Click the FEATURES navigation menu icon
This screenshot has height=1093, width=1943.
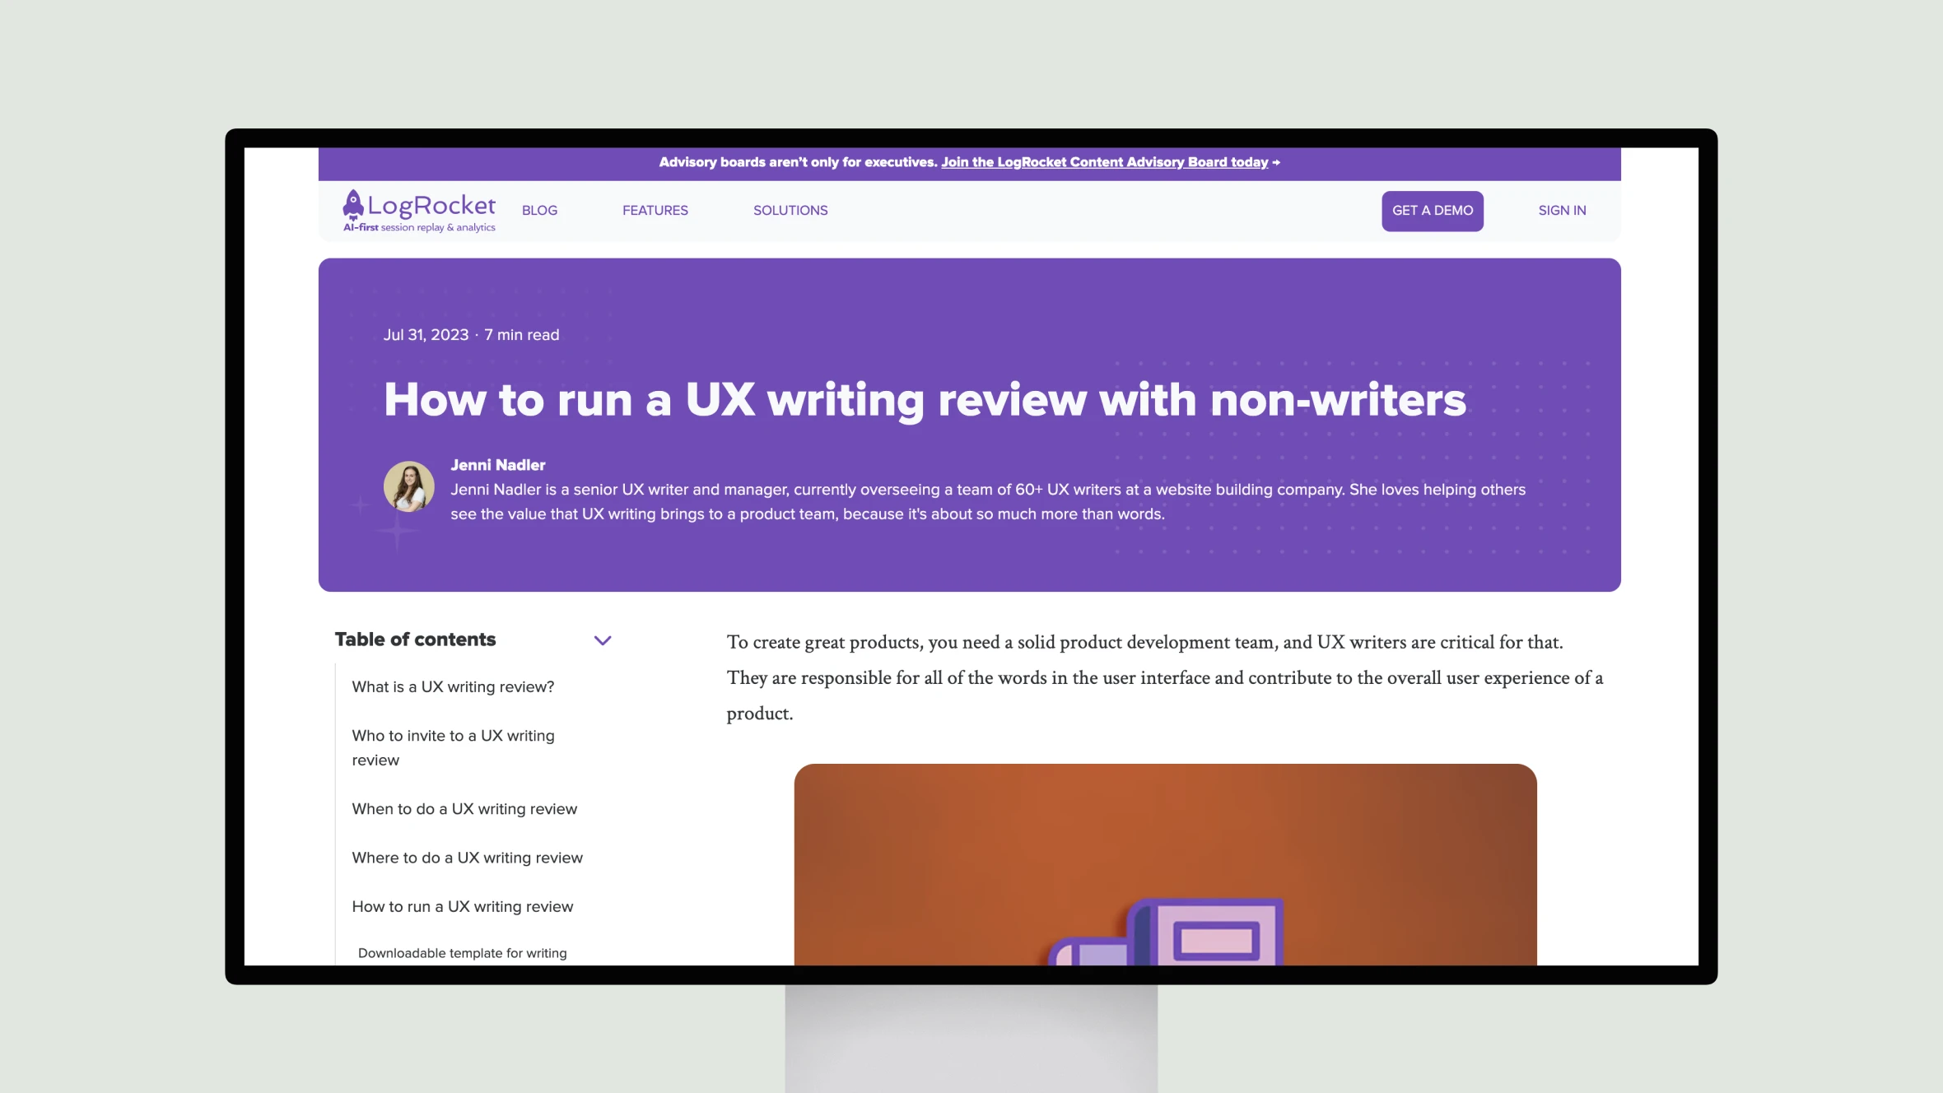tap(654, 210)
